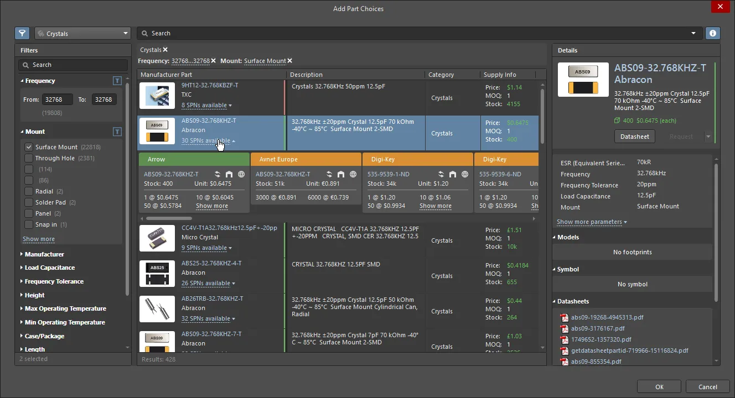The image size is (735, 398).
Task: Click the Arrow supplier globe icon
Action: click(x=241, y=174)
